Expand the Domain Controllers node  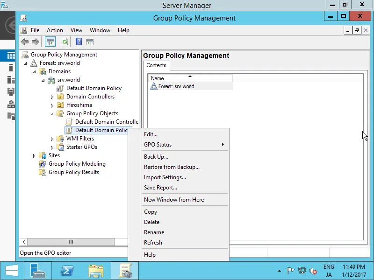(x=52, y=97)
